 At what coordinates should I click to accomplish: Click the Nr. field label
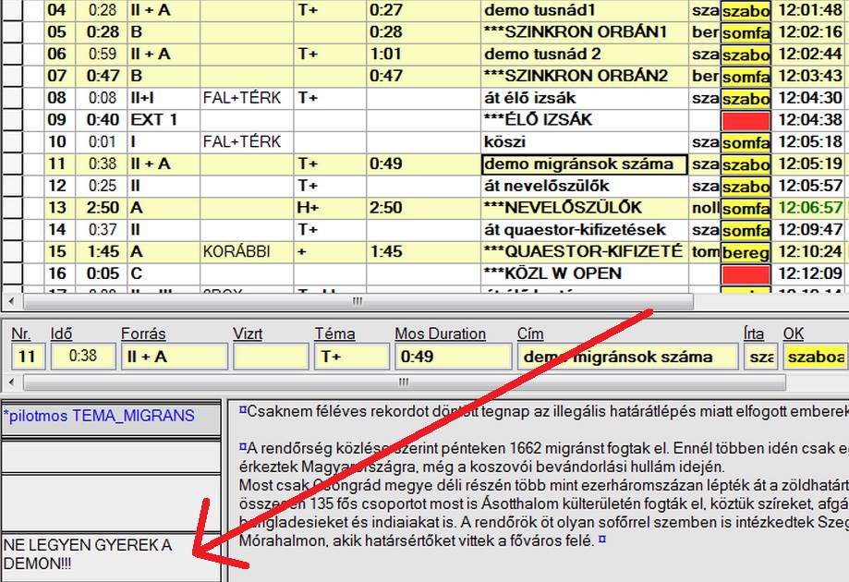click(x=20, y=334)
